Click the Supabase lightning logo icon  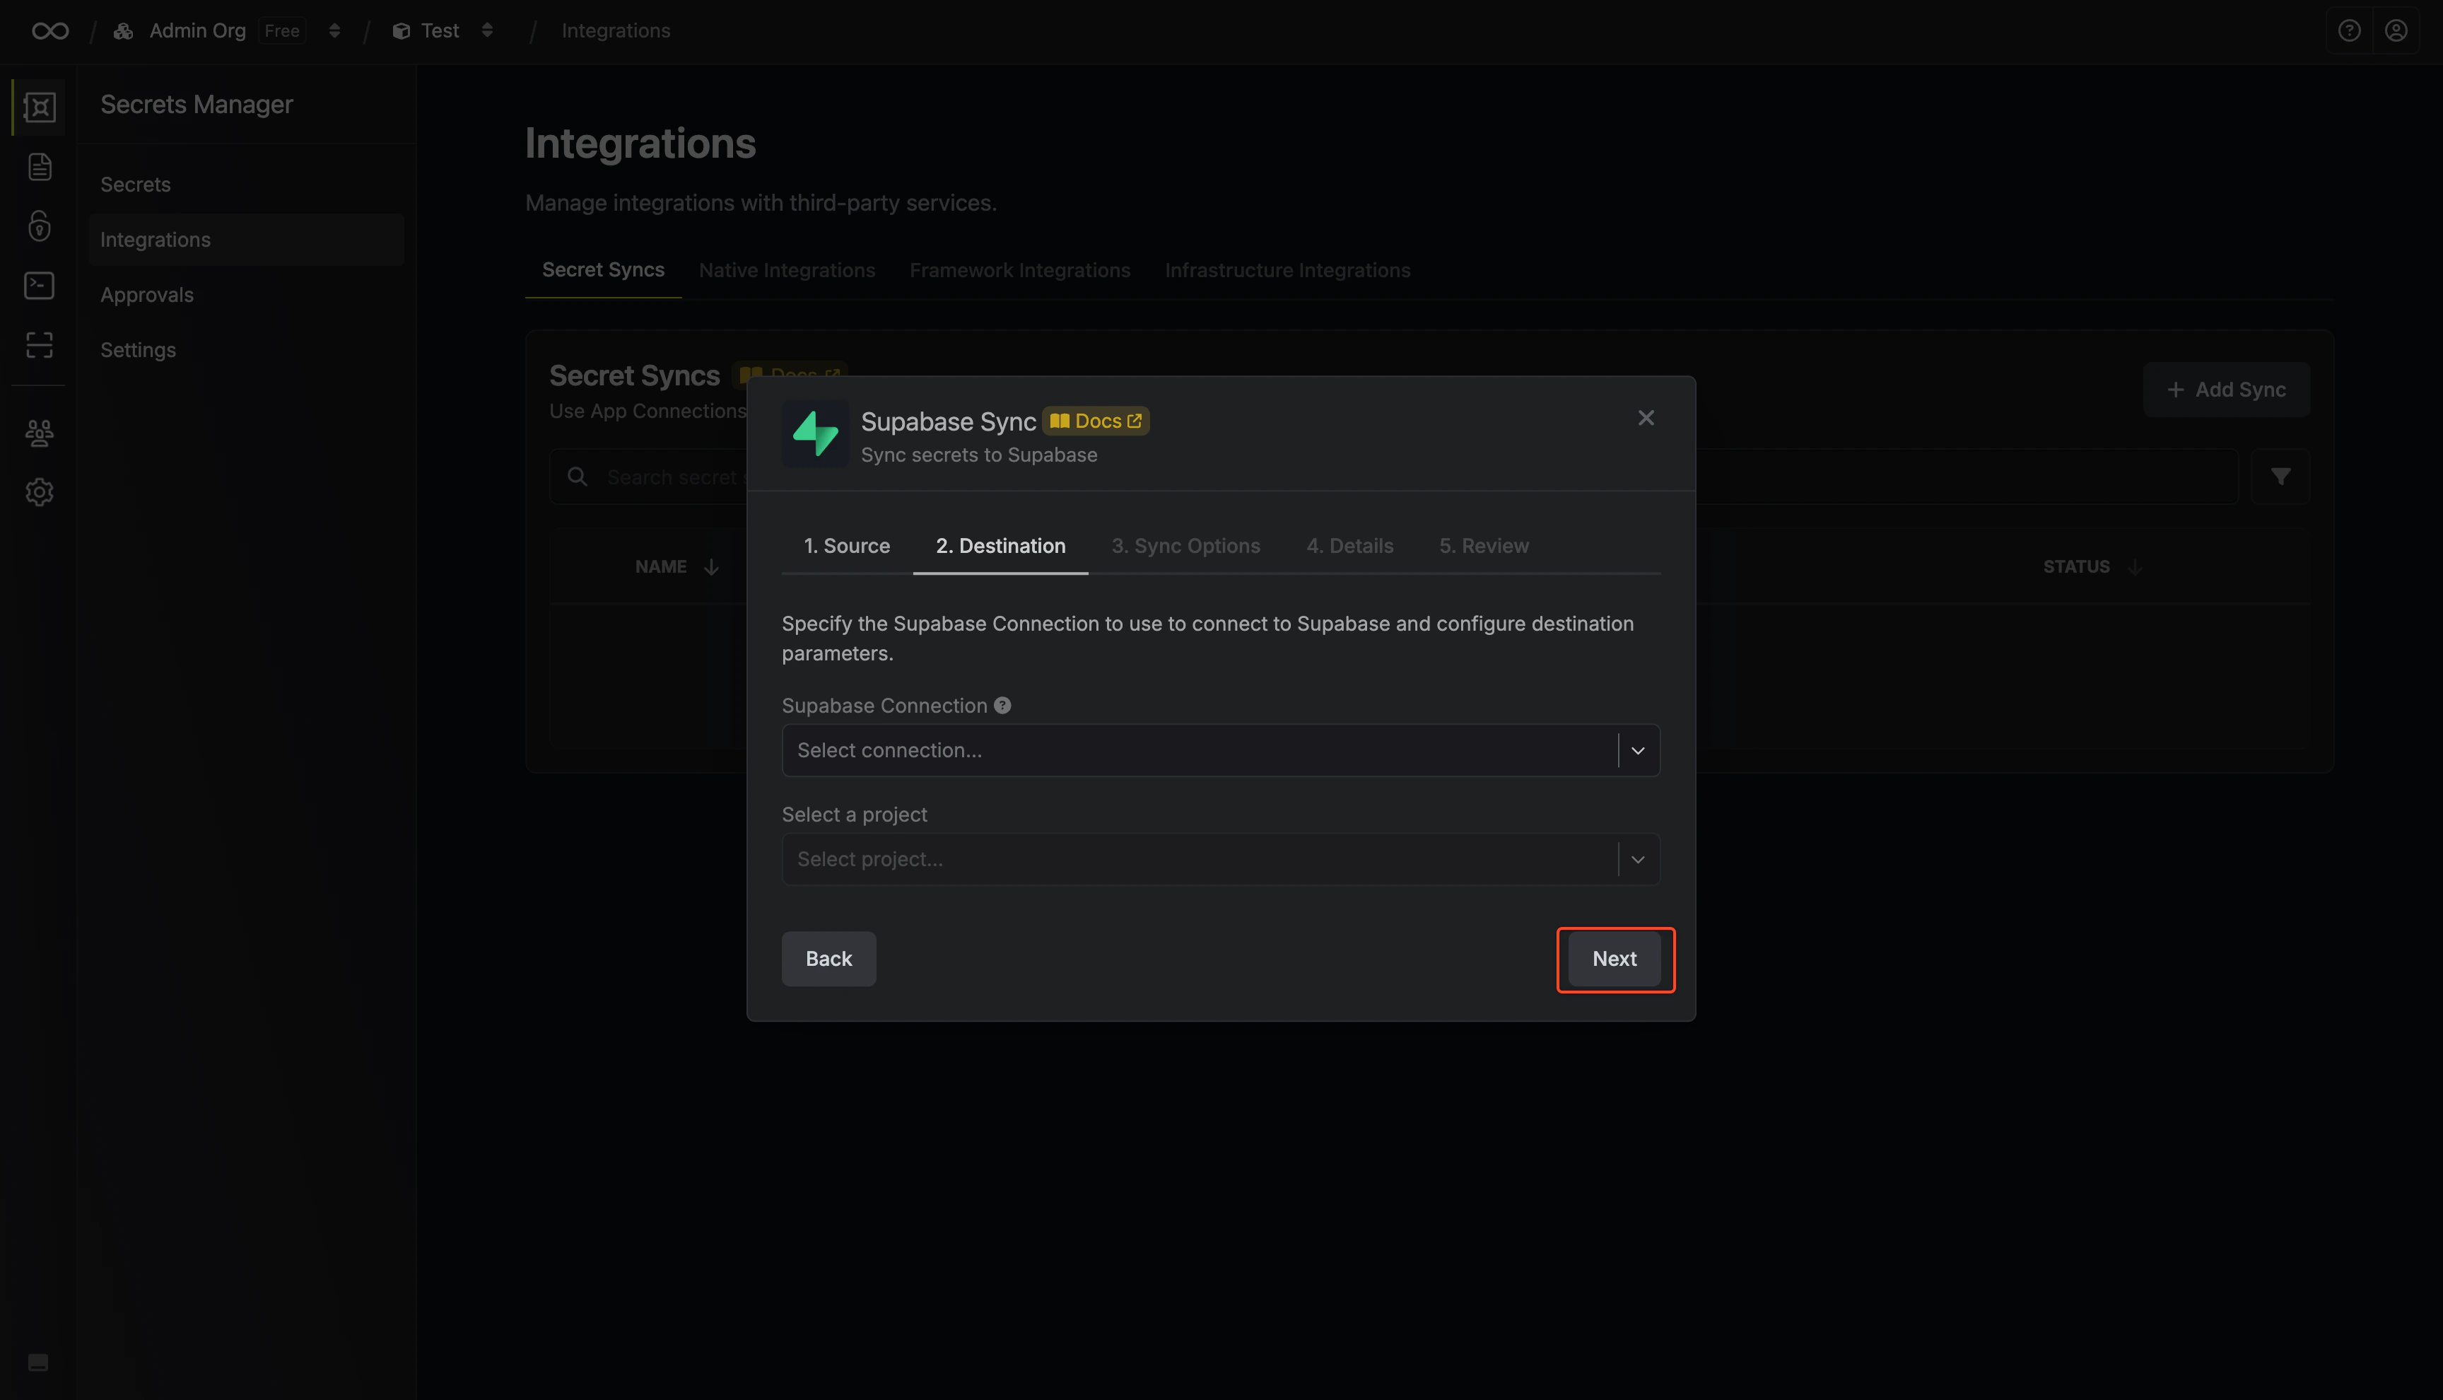pos(815,433)
